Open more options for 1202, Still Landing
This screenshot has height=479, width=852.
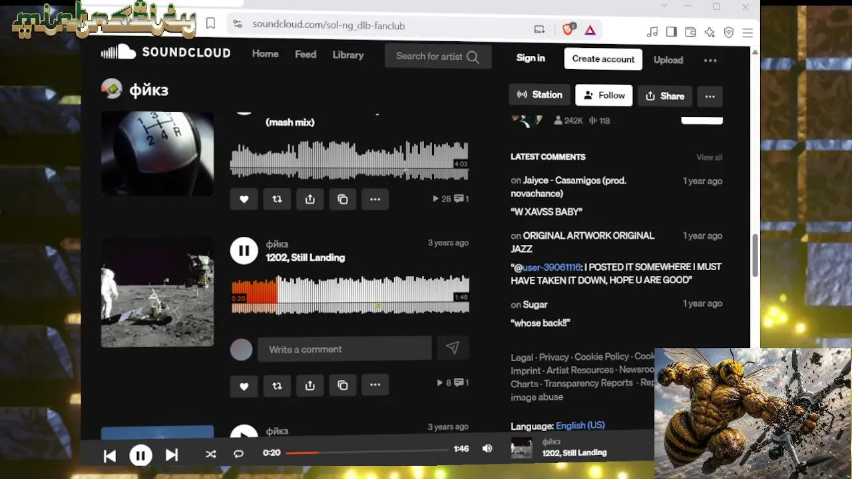pos(375,385)
